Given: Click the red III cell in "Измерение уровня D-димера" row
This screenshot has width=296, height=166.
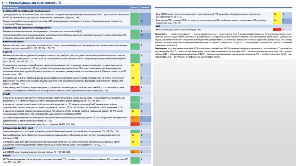Looking at the screenshot, I should point(135,89).
